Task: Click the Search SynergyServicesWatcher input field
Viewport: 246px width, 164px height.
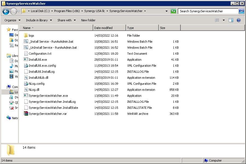Action: click(x=208, y=11)
